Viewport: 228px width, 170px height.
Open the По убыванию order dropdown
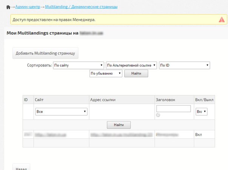106,74
